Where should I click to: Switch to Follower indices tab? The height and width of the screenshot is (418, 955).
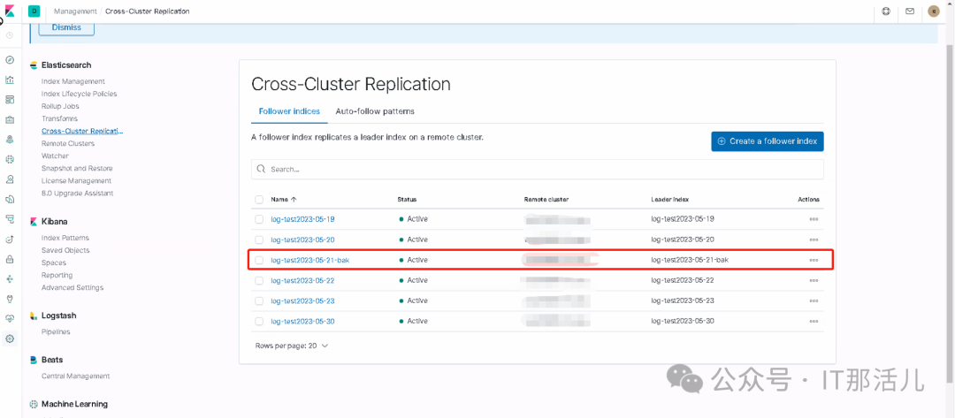pyautogui.click(x=289, y=111)
